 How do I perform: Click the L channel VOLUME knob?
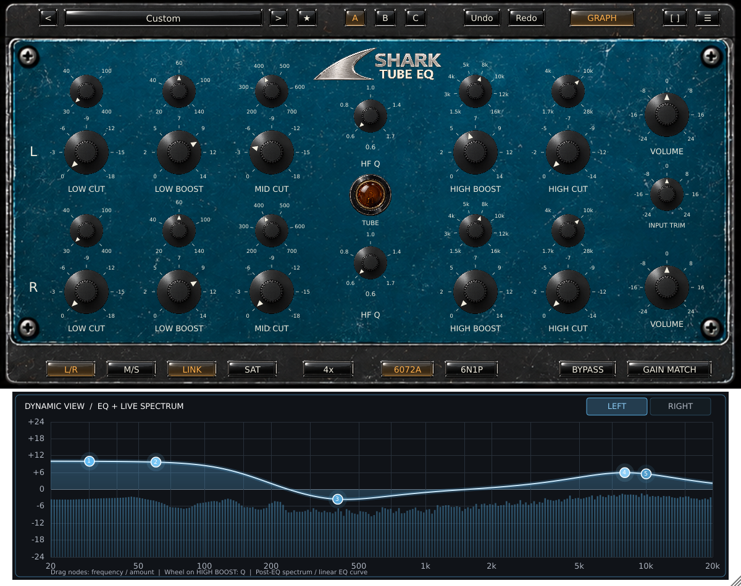pos(667,115)
